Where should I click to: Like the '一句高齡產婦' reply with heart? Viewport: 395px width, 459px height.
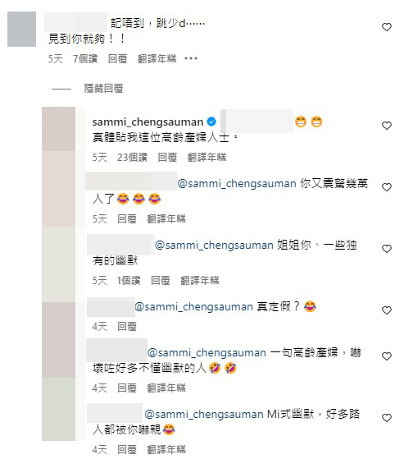click(x=387, y=356)
